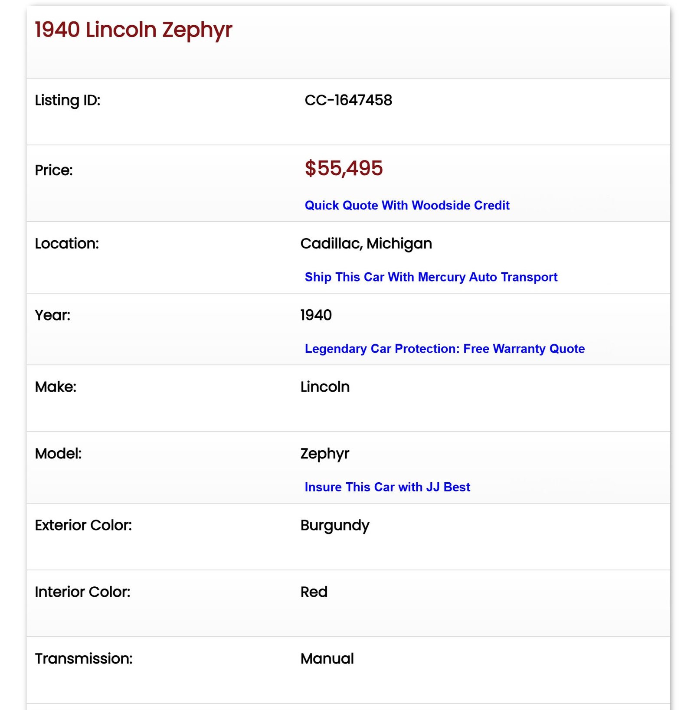This screenshot has height=710, width=694.
Task: Click the Quick Quote With Woodside Credit link
Action: click(406, 205)
